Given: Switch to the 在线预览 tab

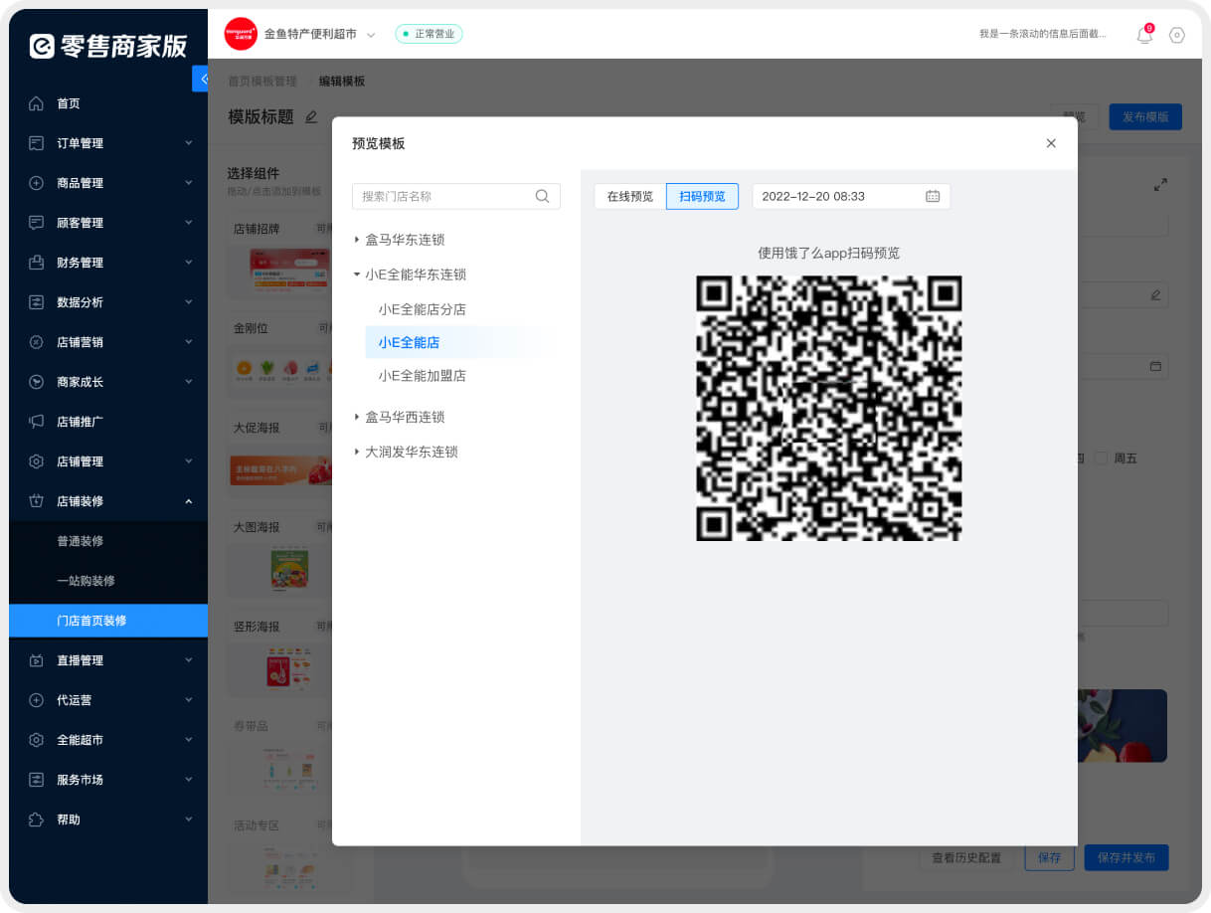Looking at the screenshot, I should pos(630,196).
